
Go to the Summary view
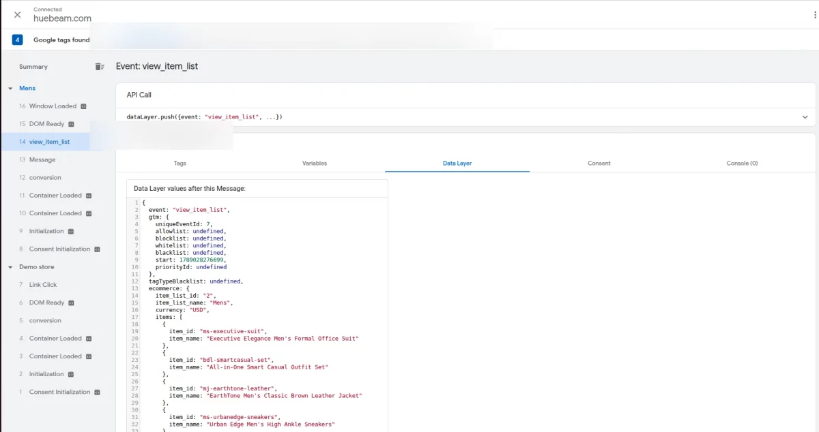point(33,67)
